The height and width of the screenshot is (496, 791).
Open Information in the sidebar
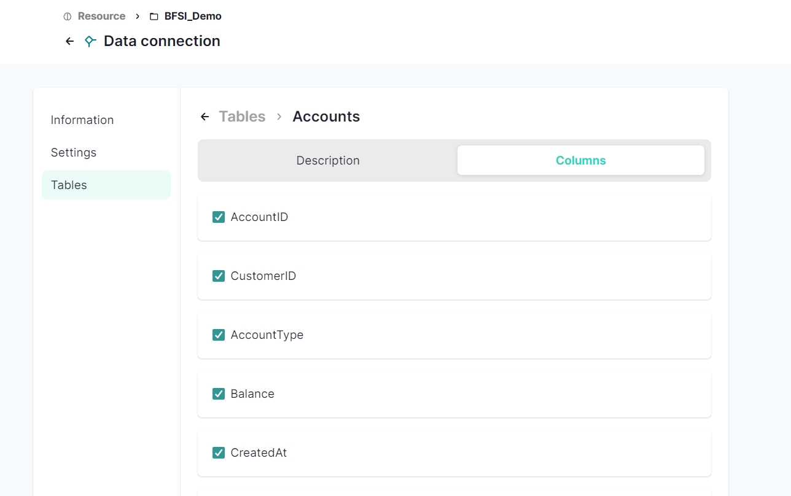82,120
